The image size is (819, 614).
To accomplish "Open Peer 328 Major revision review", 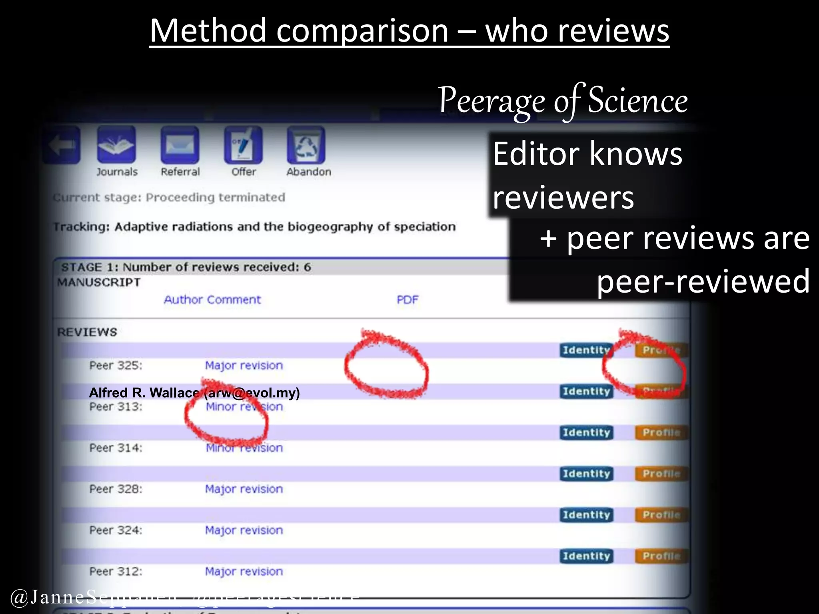I will pyautogui.click(x=244, y=489).
